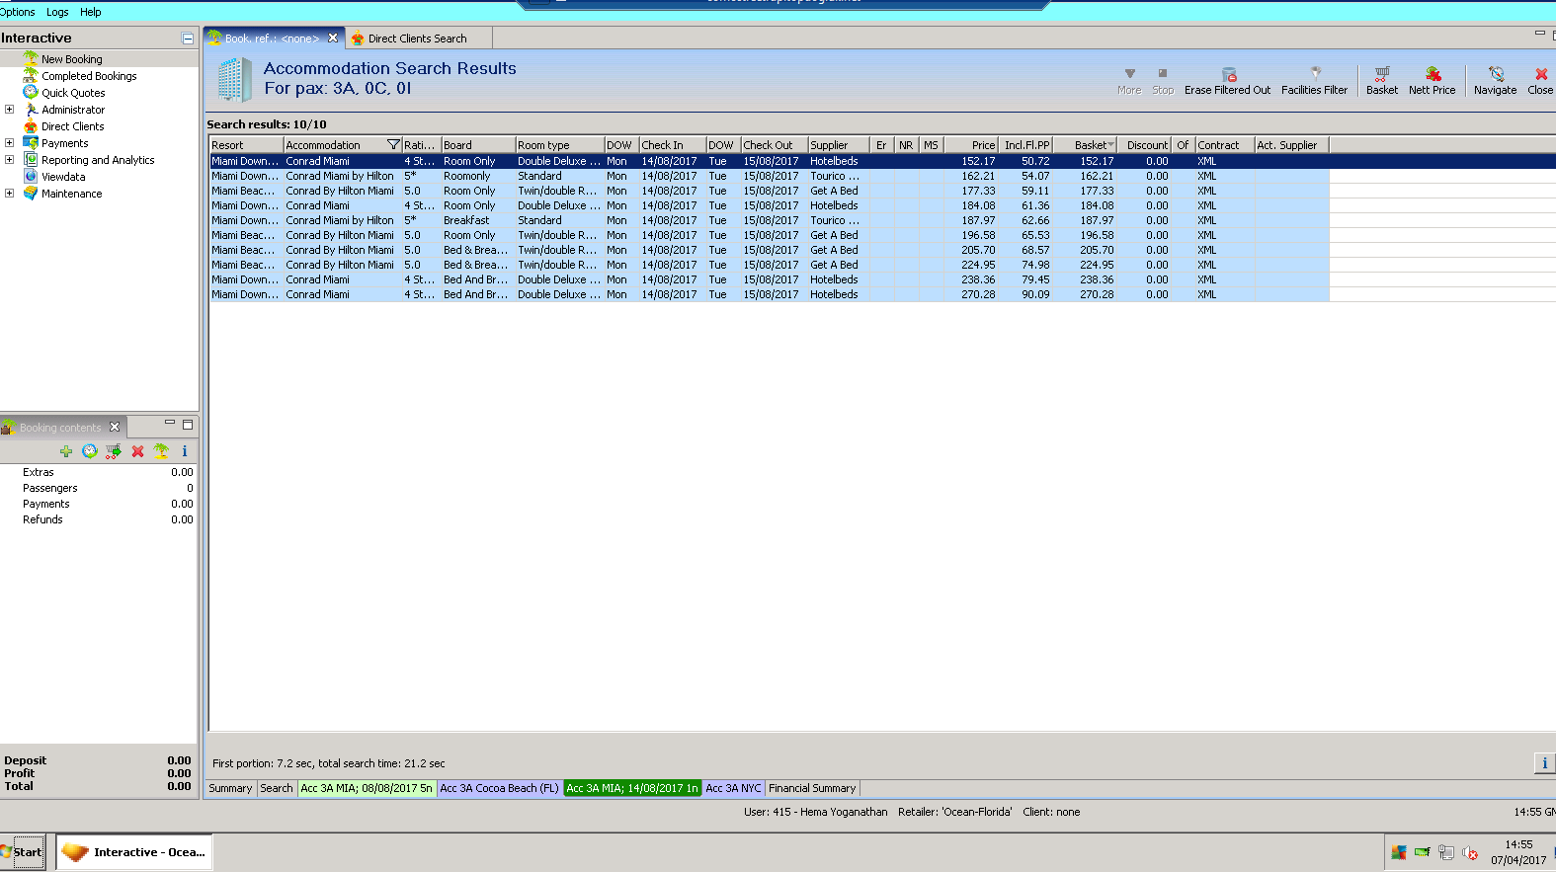This screenshot has width=1556, height=872.
Task: Click blue info icon in Booking contents
Action: click(184, 451)
